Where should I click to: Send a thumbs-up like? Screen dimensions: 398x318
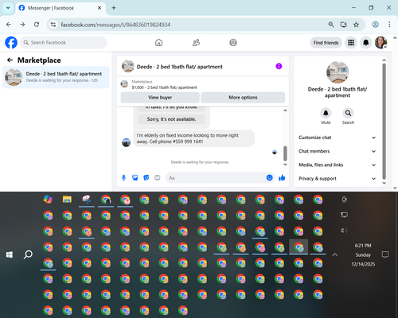tap(282, 177)
